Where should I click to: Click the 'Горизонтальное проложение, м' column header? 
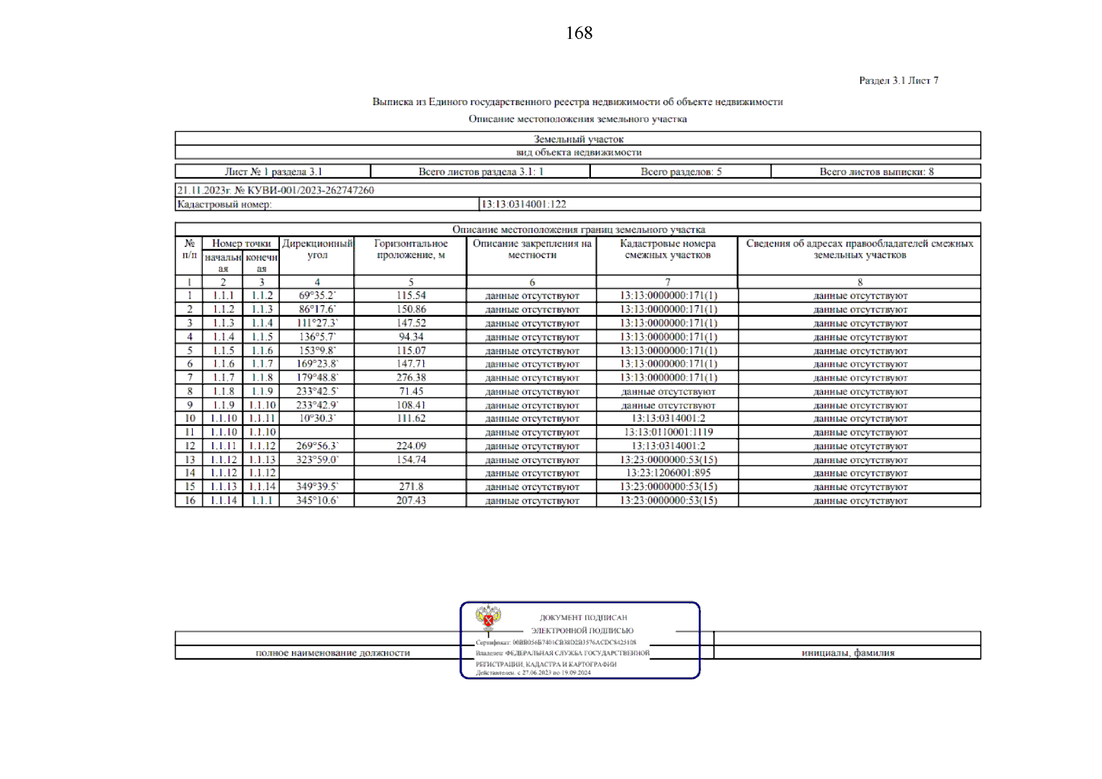tap(410, 249)
